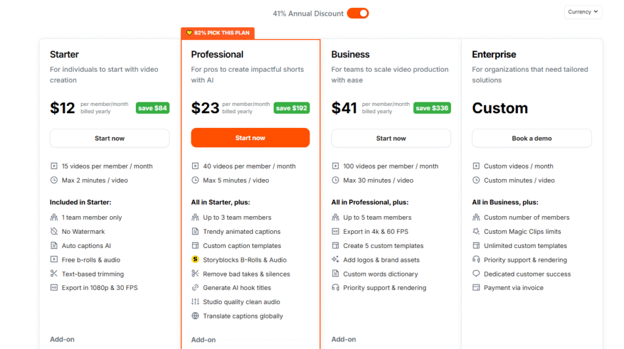Click the link icon beside Generate AI hook titles
This screenshot has width=624, height=349.
(195, 287)
